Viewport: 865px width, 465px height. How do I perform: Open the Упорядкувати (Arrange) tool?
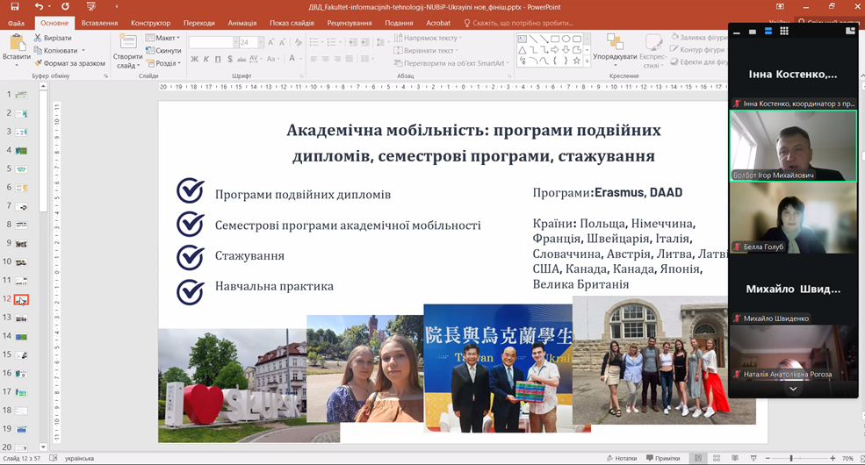615,47
